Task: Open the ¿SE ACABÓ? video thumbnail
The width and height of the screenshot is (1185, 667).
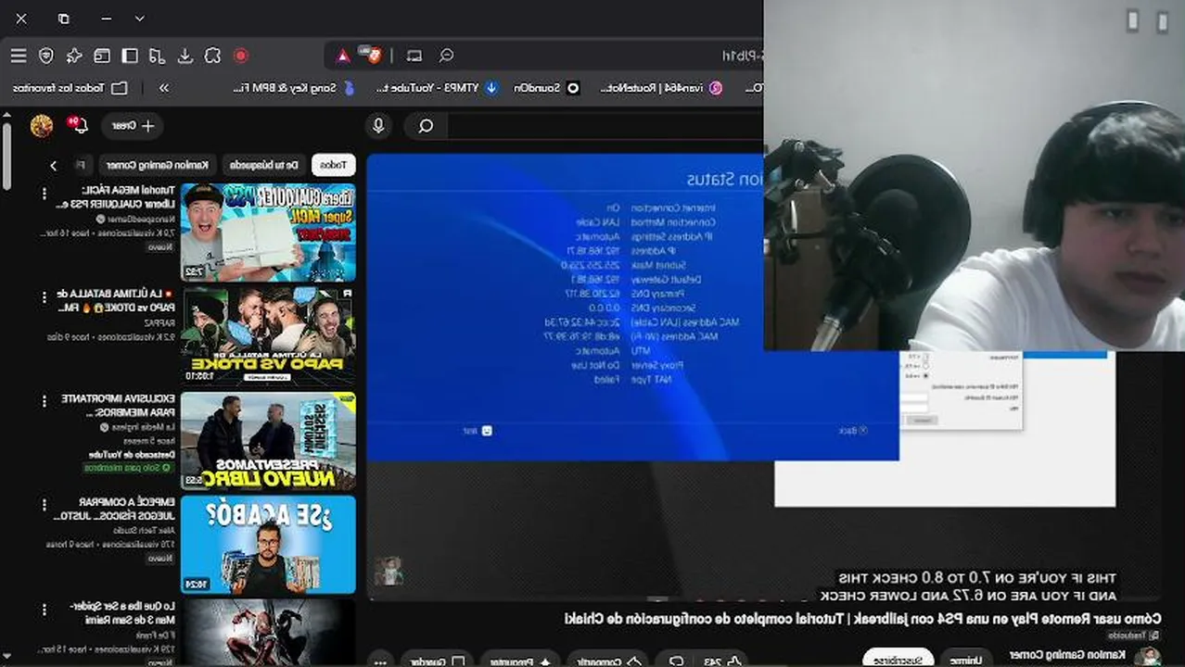Action: pos(268,545)
